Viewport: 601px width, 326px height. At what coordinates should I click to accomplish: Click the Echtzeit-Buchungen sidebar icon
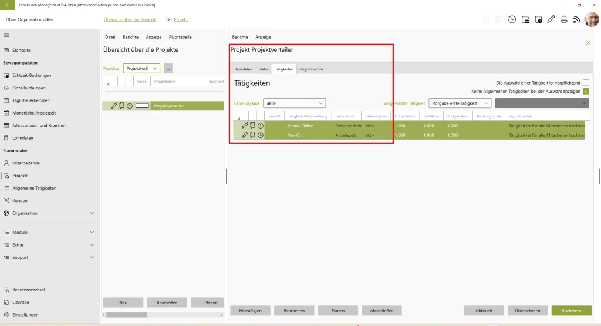pyautogui.click(x=6, y=76)
